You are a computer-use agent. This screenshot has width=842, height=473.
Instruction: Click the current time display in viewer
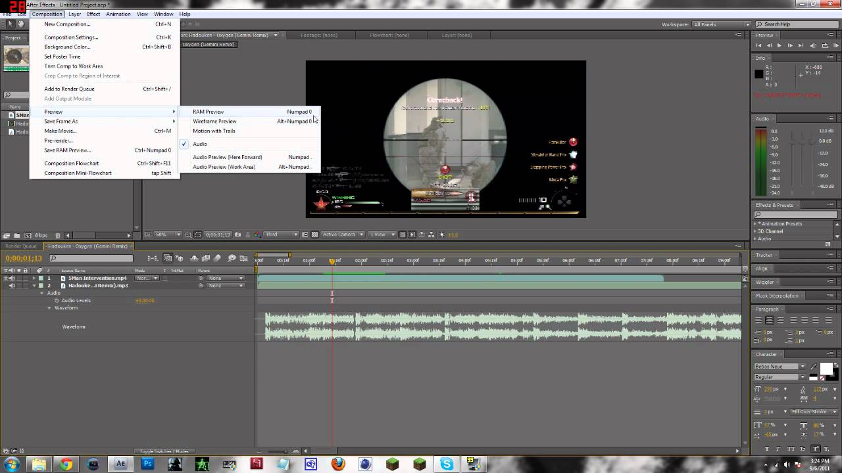[x=218, y=235]
